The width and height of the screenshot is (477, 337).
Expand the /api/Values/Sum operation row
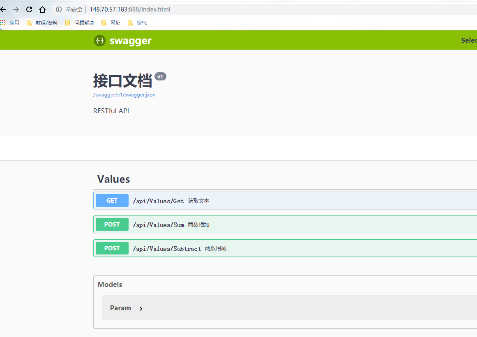click(247, 224)
